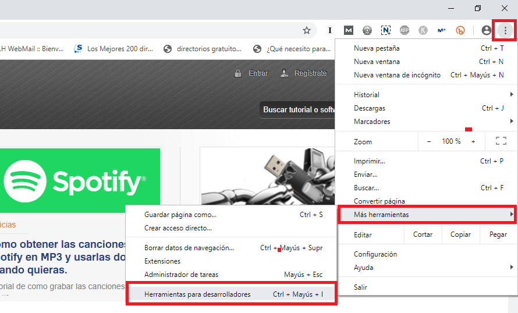This screenshot has width=518, height=313.
Task: Expand the Marcadores submenu
Action: tap(427, 122)
